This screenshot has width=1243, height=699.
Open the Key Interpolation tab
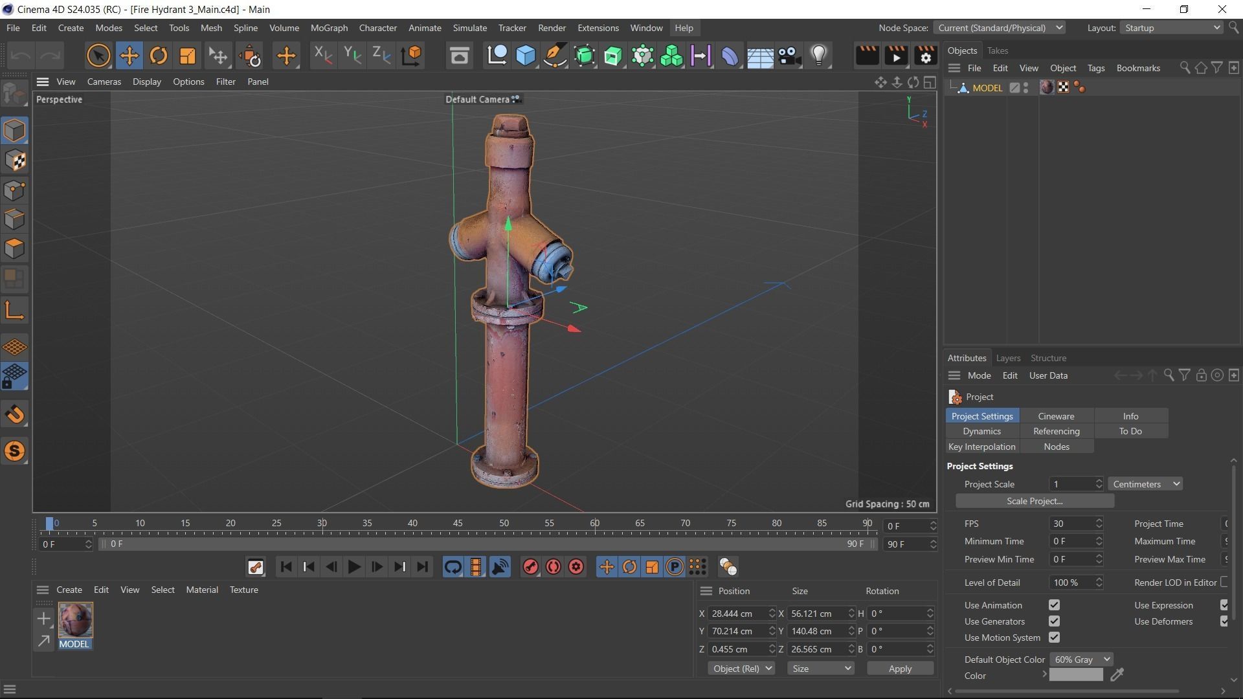[981, 447]
